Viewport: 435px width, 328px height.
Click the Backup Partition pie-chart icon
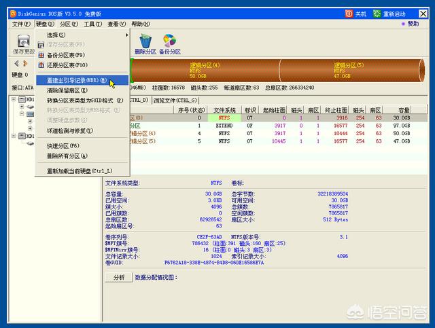(169, 41)
